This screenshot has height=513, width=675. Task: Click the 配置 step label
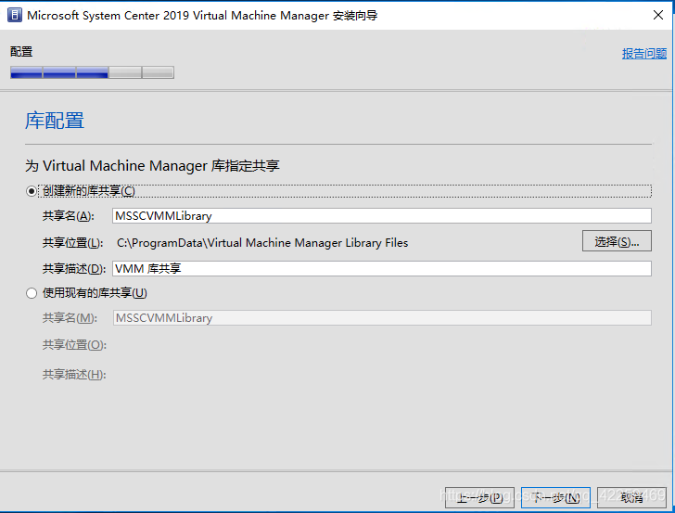point(21,52)
